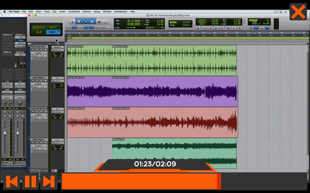Mute the Audio Keys track
This screenshot has width=310, height=193.
tap(45, 142)
